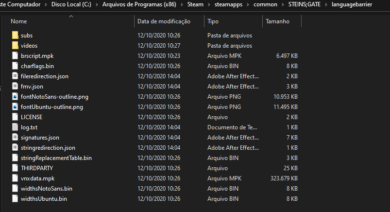Click the widthsNotoSans.bin file icon
Image resolution: width=390 pixels, height=212 pixels.
tap(15, 188)
